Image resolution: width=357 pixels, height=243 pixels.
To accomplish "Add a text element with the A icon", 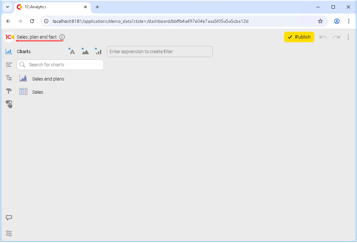I will click(72, 51).
